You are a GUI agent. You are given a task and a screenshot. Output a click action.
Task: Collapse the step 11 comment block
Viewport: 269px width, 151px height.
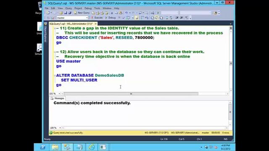(55, 28)
